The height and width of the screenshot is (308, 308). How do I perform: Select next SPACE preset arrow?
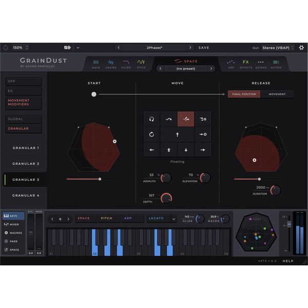click(211, 69)
